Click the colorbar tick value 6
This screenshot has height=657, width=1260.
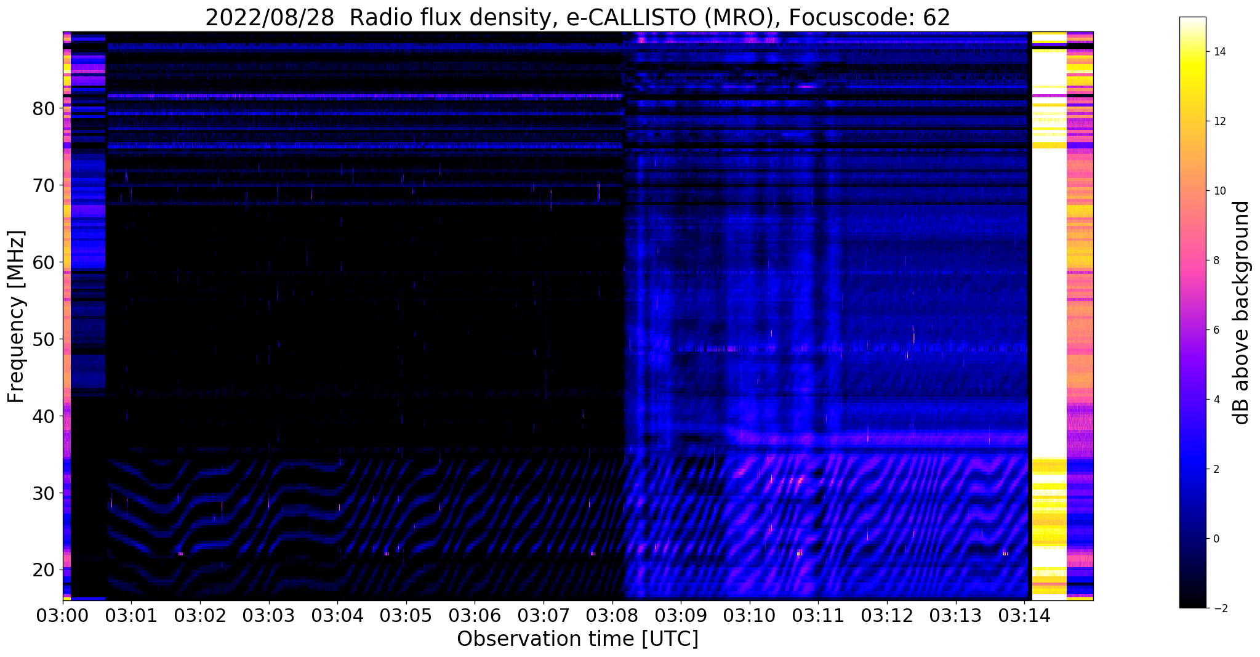(x=1216, y=330)
